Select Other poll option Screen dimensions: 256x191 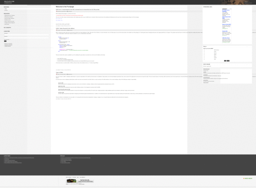204,59
